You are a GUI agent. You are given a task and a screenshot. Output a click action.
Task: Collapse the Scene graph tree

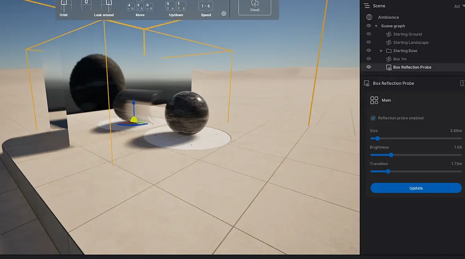click(x=376, y=26)
